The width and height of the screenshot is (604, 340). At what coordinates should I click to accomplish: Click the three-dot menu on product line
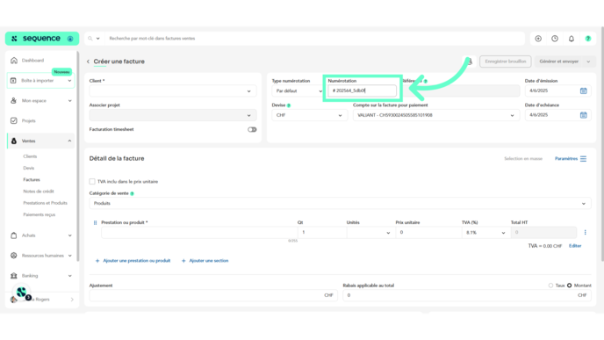coord(585,232)
